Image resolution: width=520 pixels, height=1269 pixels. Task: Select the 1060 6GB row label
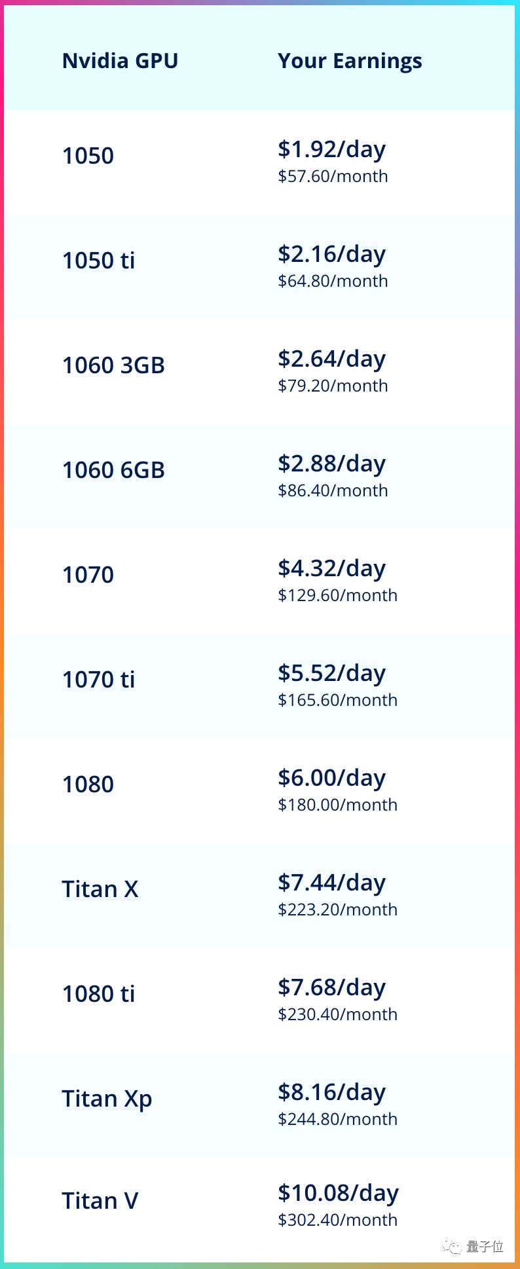pyautogui.click(x=113, y=470)
